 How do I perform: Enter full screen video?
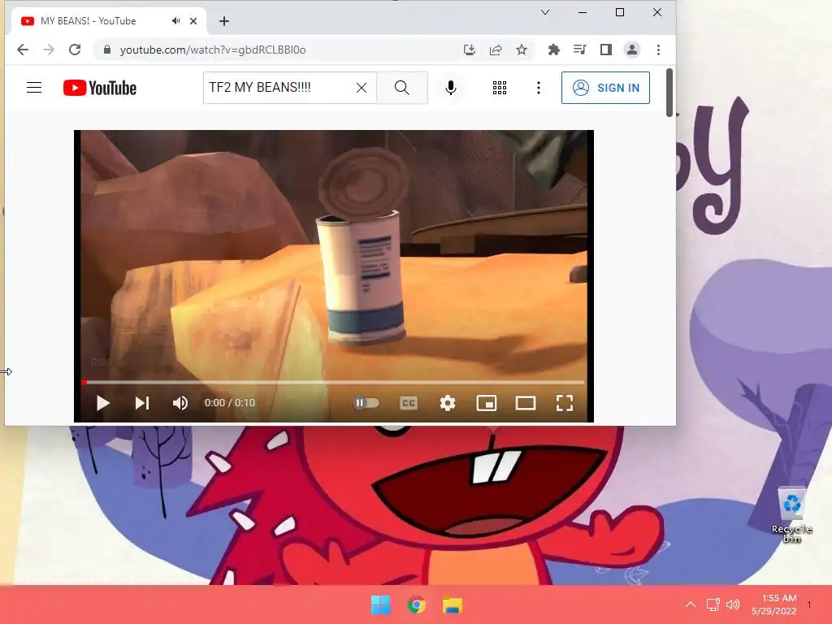pos(565,403)
